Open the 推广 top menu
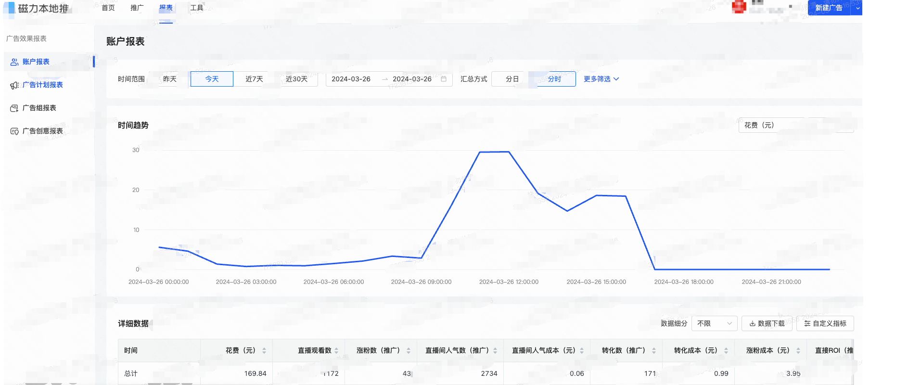Image resolution: width=921 pixels, height=385 pixels. point(137,8)
